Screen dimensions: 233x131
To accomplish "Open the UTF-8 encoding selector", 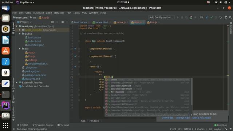I will [x=189, y=129].
